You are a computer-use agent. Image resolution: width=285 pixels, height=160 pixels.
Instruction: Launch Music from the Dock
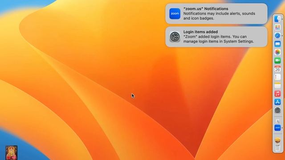click(x=277, y=94)
